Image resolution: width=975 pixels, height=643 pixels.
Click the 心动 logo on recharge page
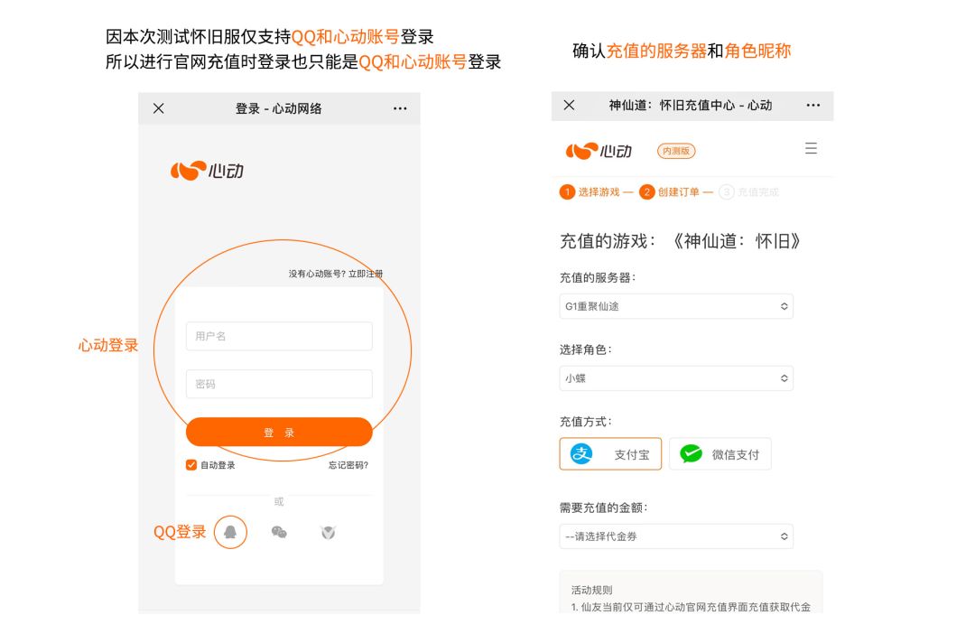click(x=599, y=151)
